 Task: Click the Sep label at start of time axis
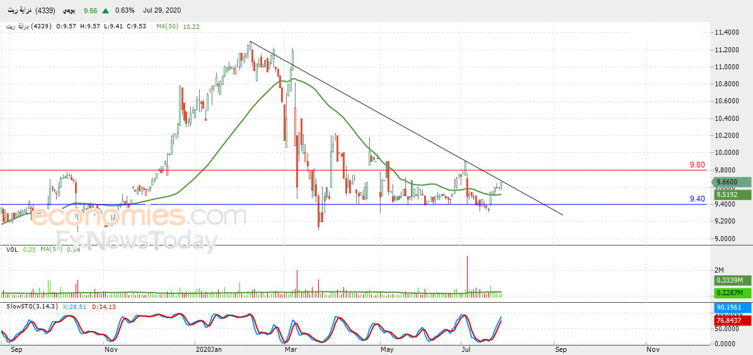coord(17,350)
